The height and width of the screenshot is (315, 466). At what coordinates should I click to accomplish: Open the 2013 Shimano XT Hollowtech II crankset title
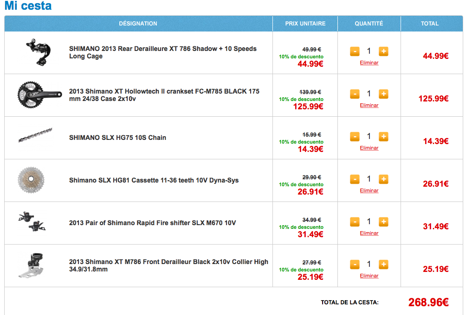click(164, 95)
